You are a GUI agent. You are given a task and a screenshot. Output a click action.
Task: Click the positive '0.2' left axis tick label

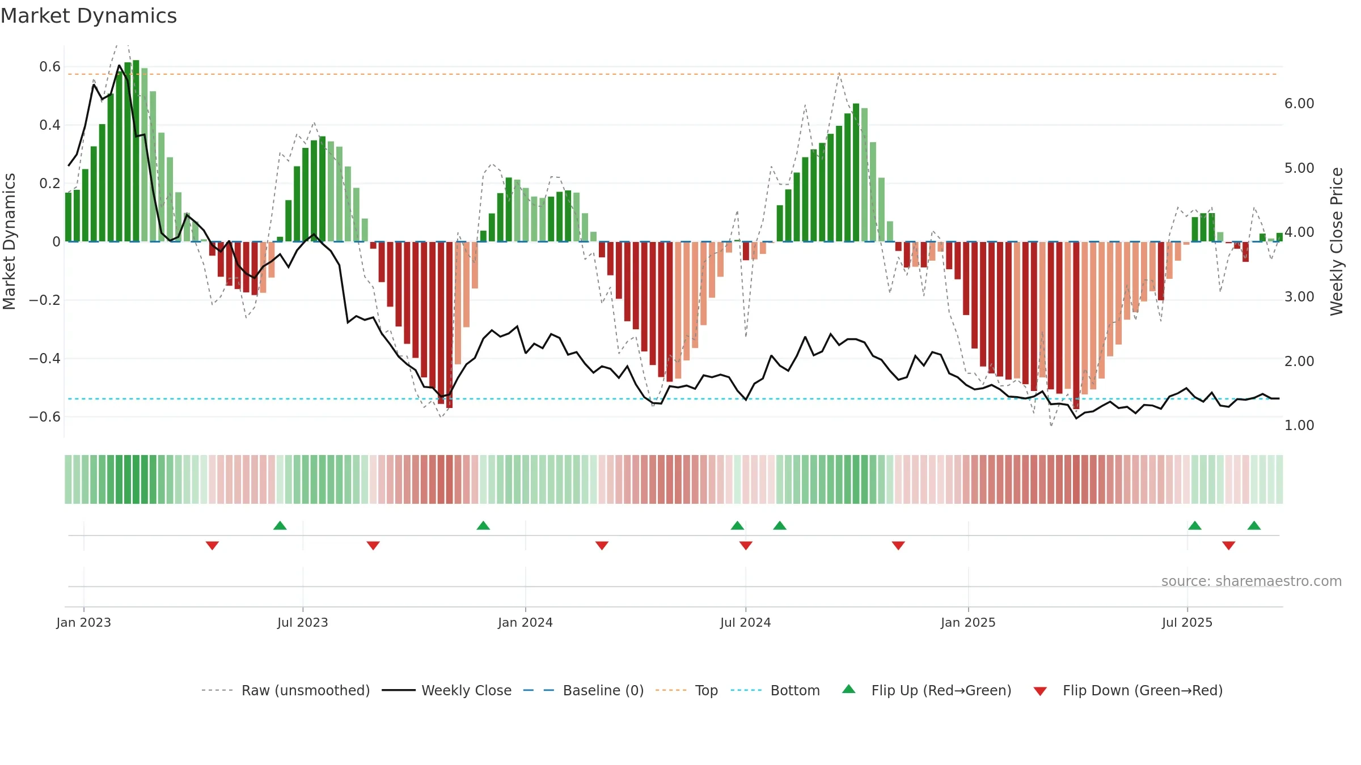(50, 184)
